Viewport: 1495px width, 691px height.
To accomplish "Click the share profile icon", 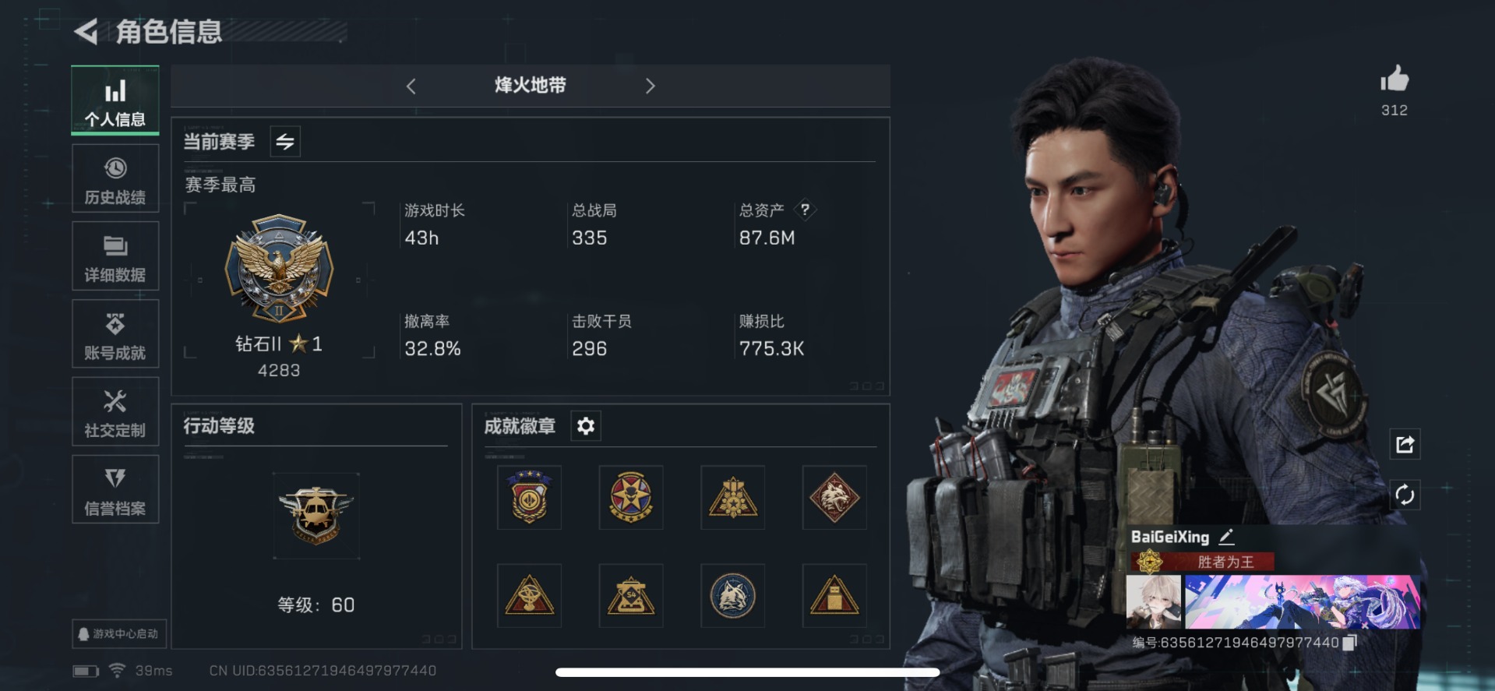I will (x=1405, y=444).
